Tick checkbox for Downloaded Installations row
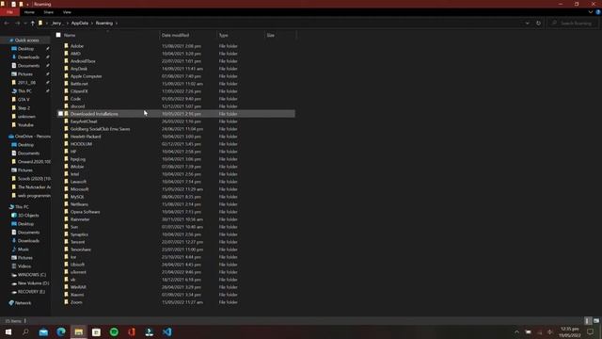 [x=60, y=114]
